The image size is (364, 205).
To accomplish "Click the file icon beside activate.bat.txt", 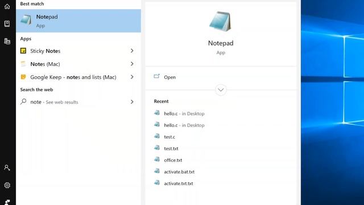I will (157, 171).
